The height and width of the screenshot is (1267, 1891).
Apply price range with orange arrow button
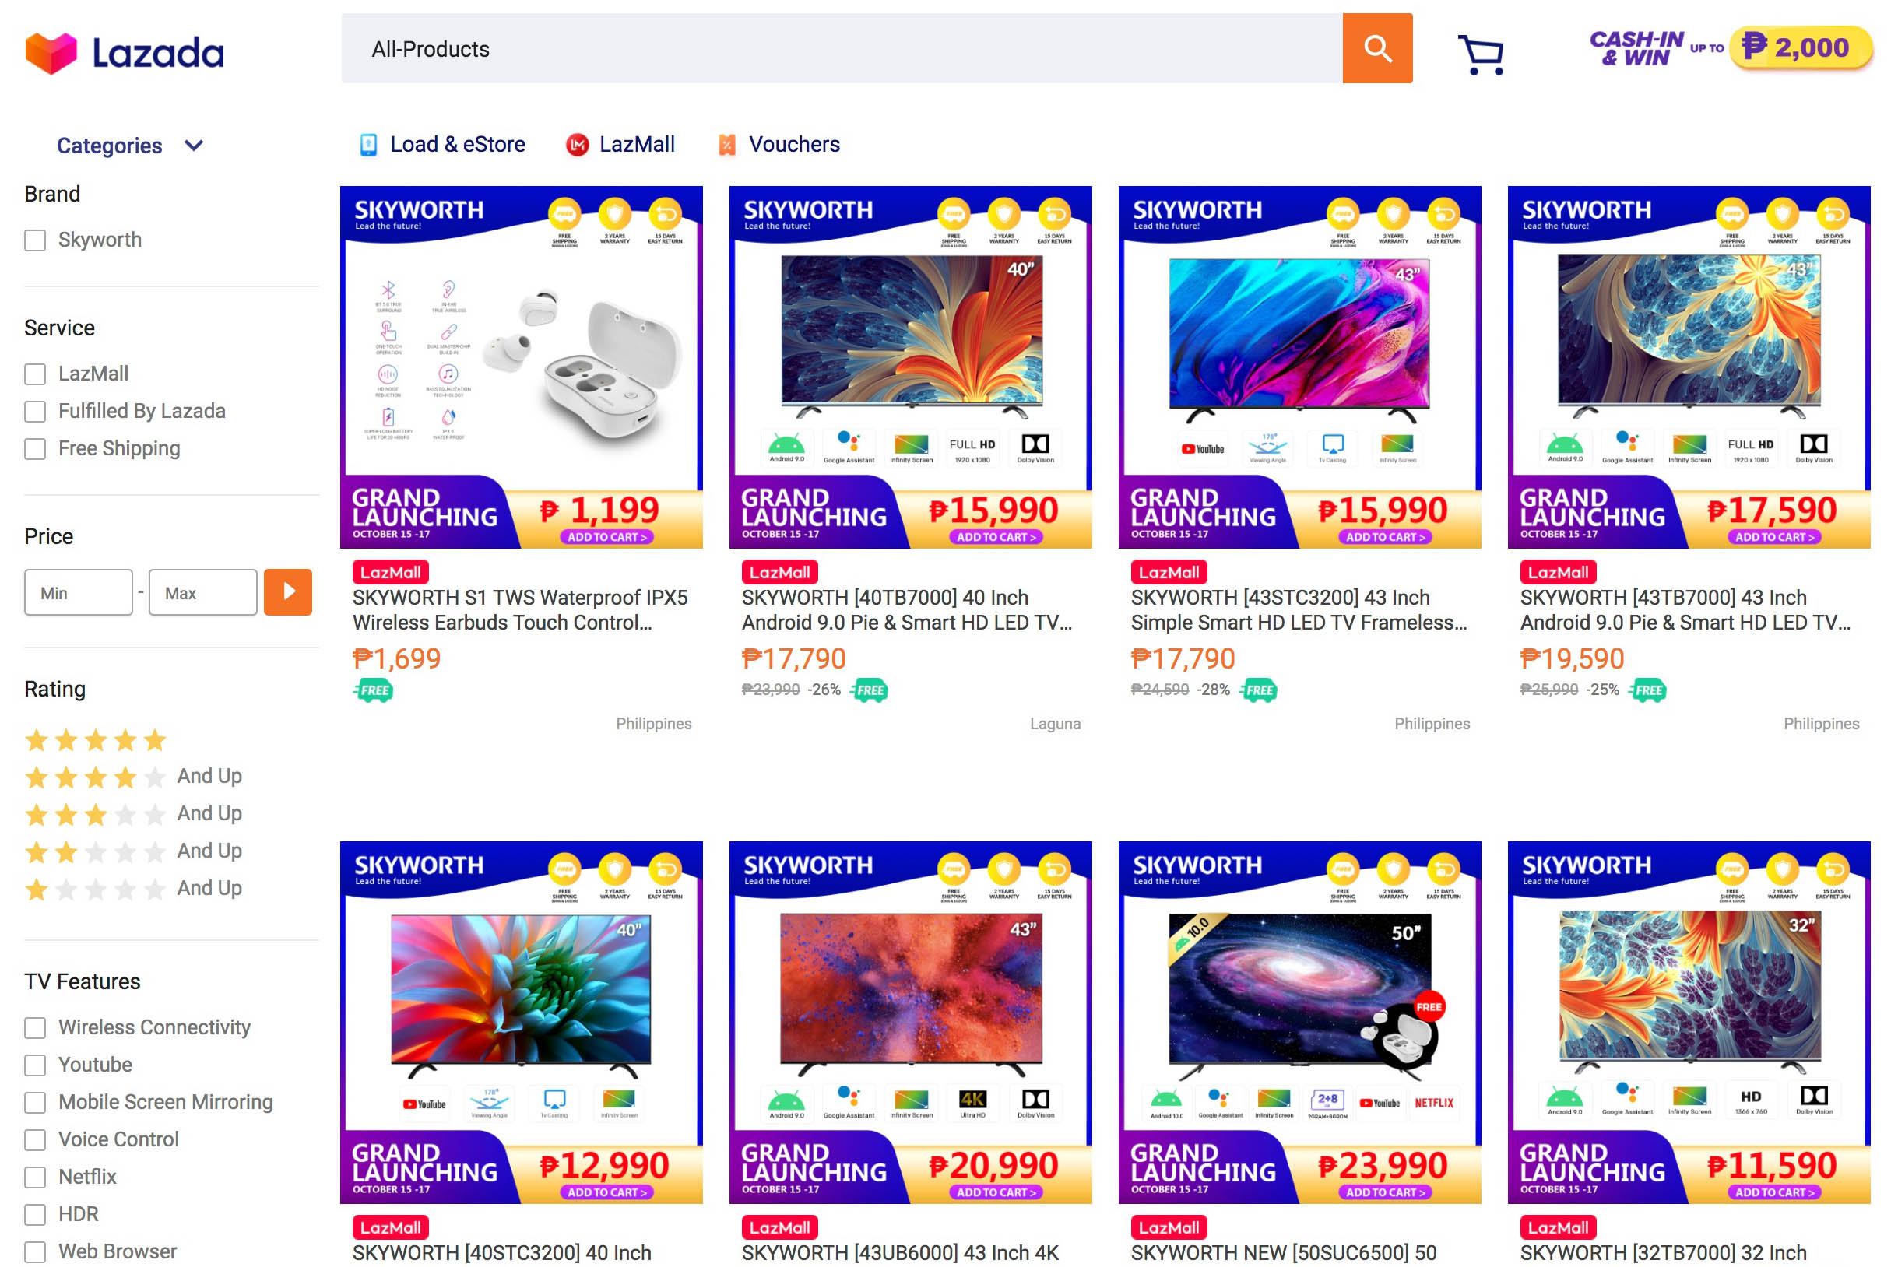tap(289, 592)
